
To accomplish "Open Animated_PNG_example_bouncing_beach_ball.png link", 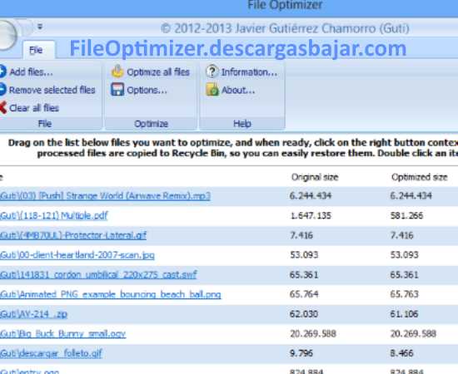I will (111, 294).
